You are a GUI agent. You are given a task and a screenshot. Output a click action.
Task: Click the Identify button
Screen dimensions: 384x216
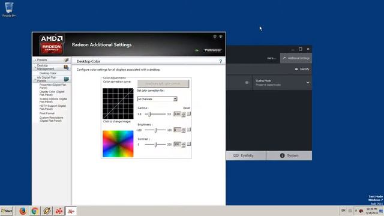[x=302, y=70]
